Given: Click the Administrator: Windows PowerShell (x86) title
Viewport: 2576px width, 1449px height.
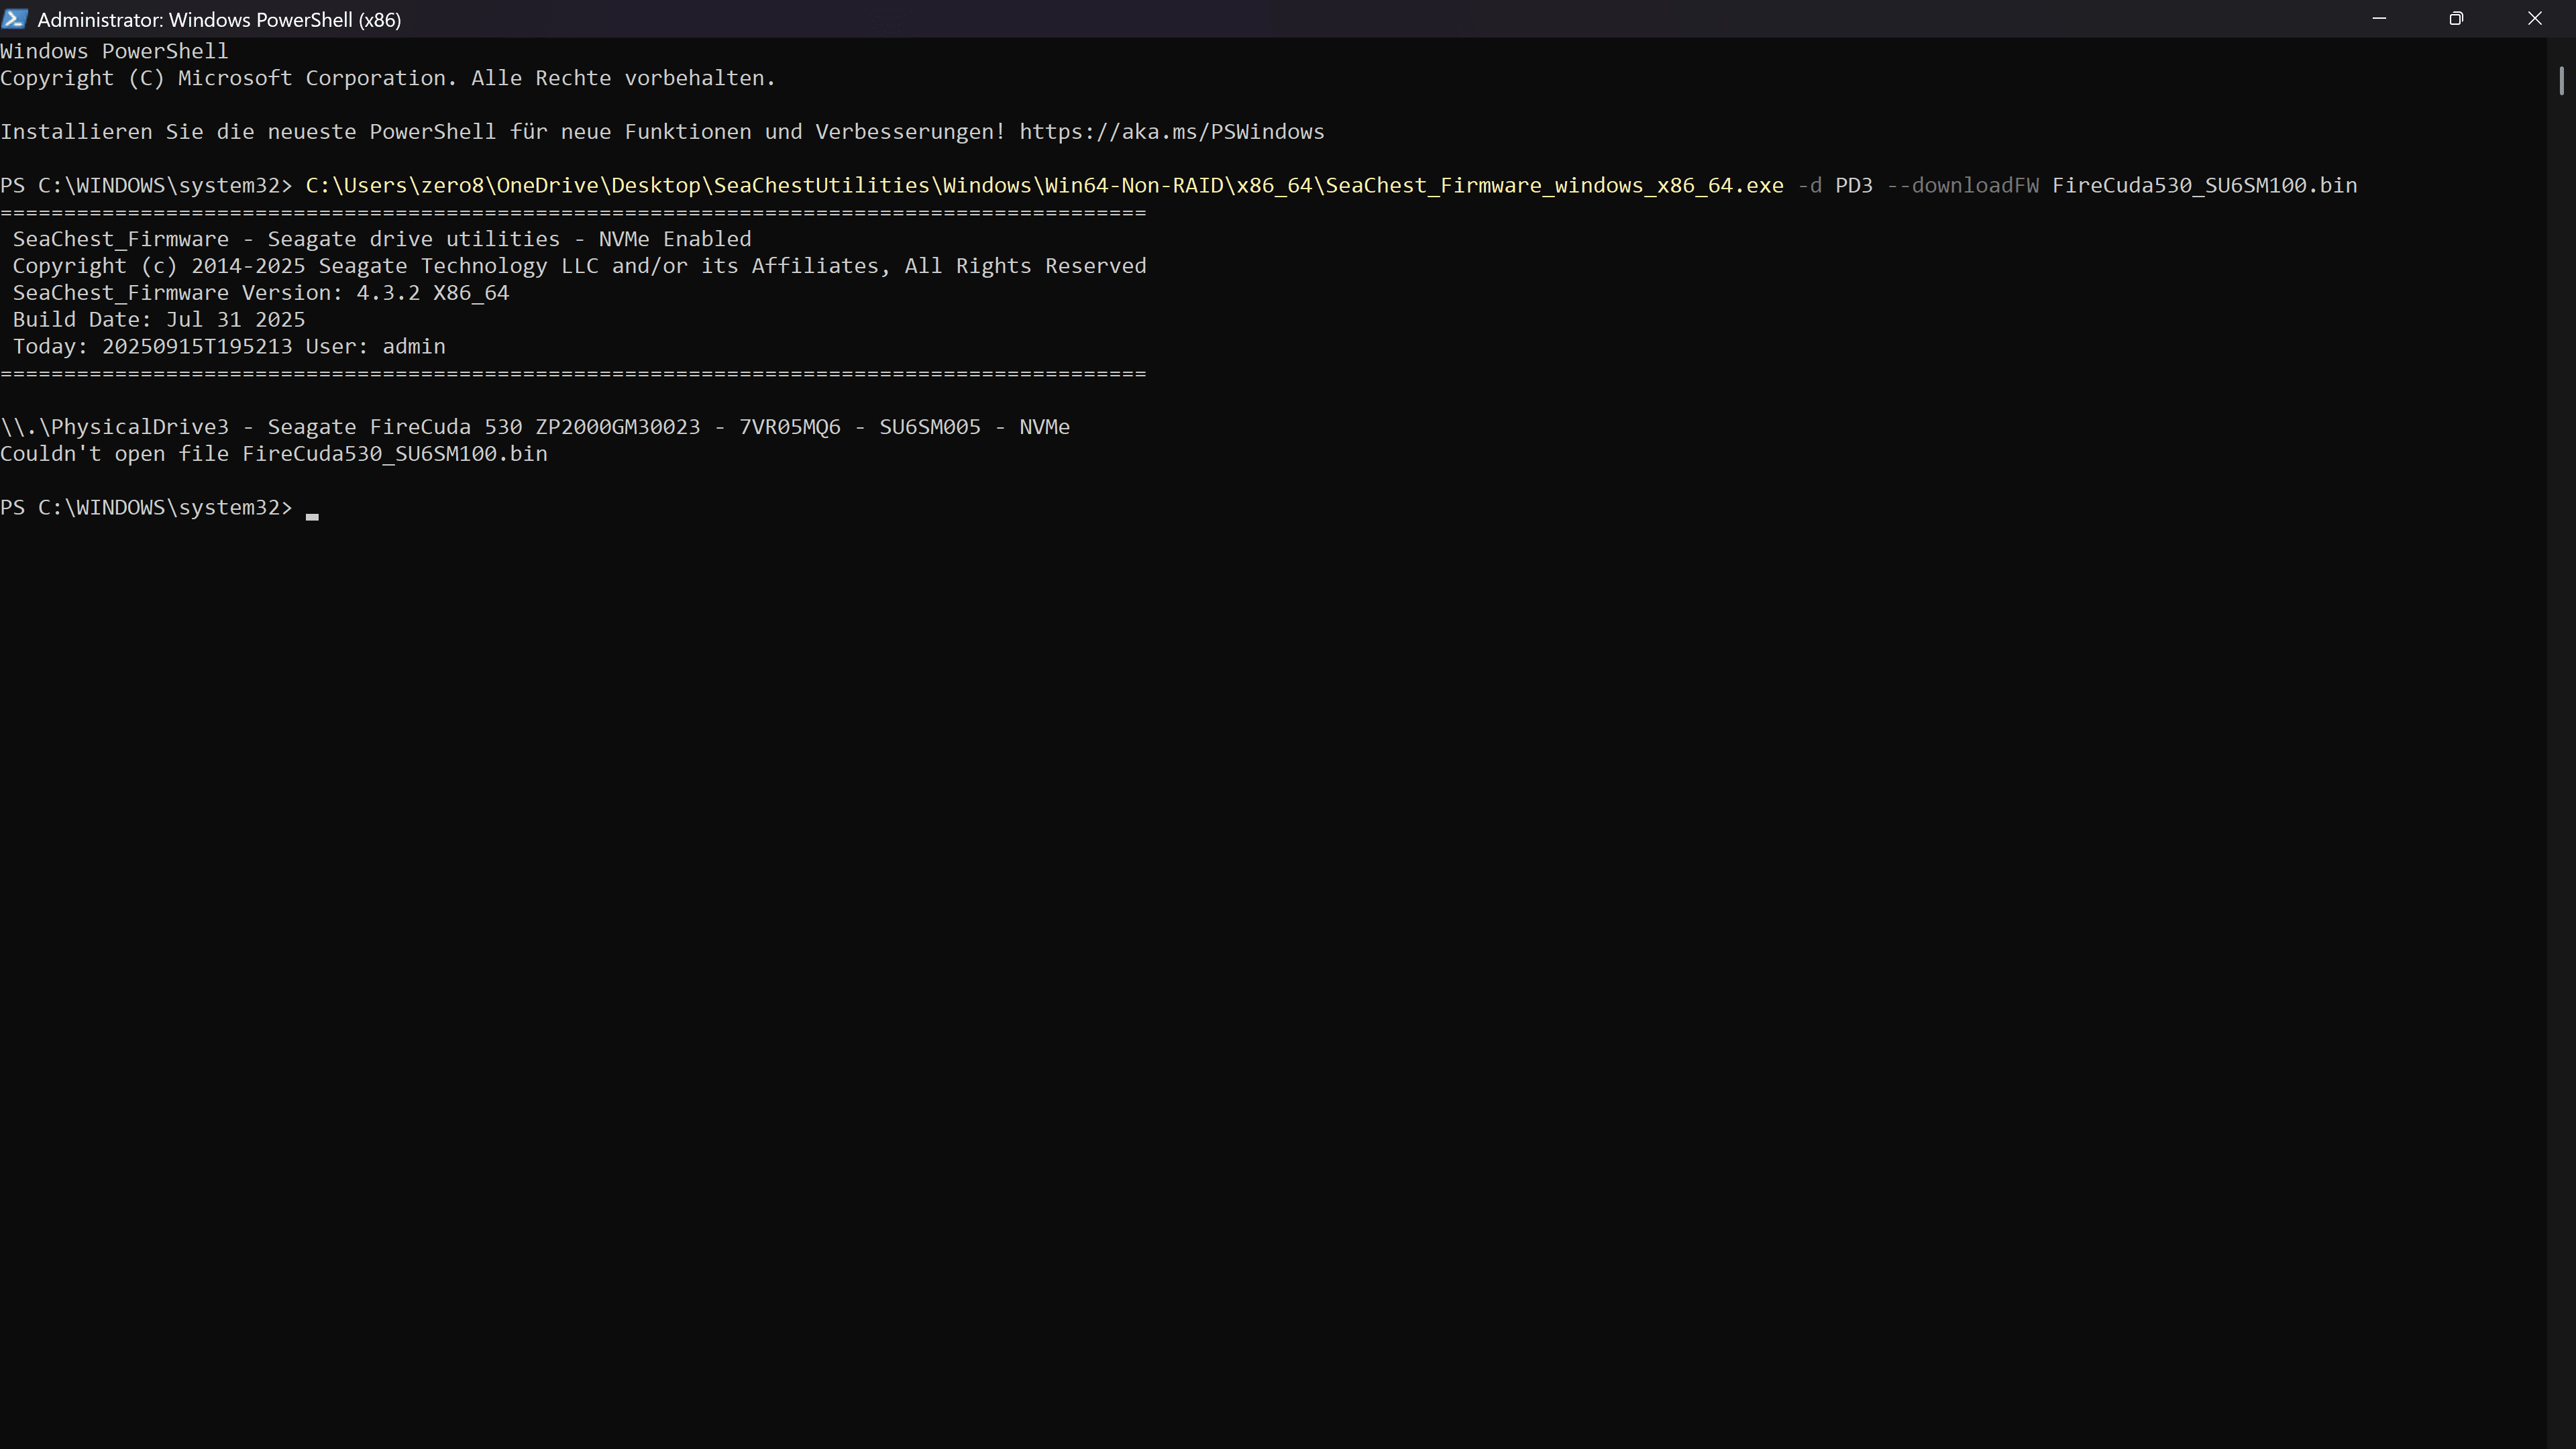Looking at the screenshot, I should coord(219,20).
